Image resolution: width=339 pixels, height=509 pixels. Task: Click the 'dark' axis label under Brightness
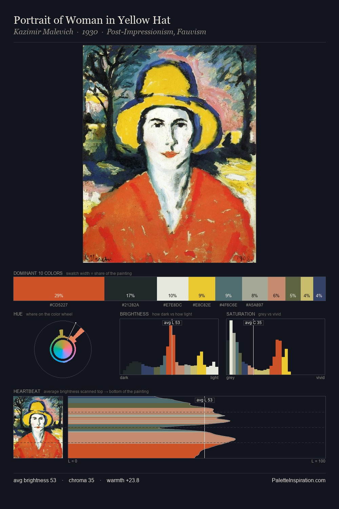click(x=124, y=378)
